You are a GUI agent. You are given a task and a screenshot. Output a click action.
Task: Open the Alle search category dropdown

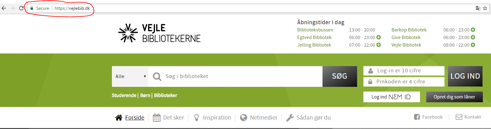click(x=130, y=76)
